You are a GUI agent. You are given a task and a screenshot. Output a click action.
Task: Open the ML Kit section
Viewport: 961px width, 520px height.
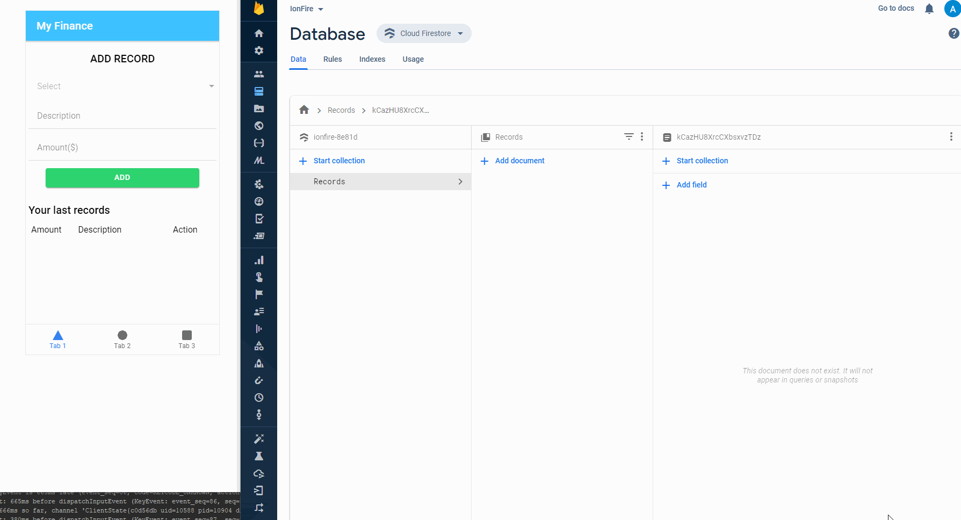(x=259, y=160)
